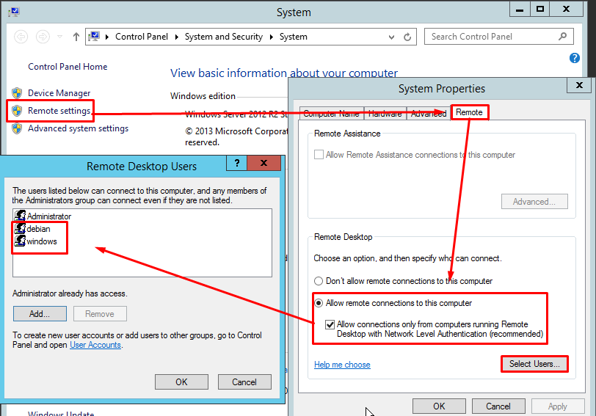Expand arrow before Control Panel breadcrumb

point(107,37)
